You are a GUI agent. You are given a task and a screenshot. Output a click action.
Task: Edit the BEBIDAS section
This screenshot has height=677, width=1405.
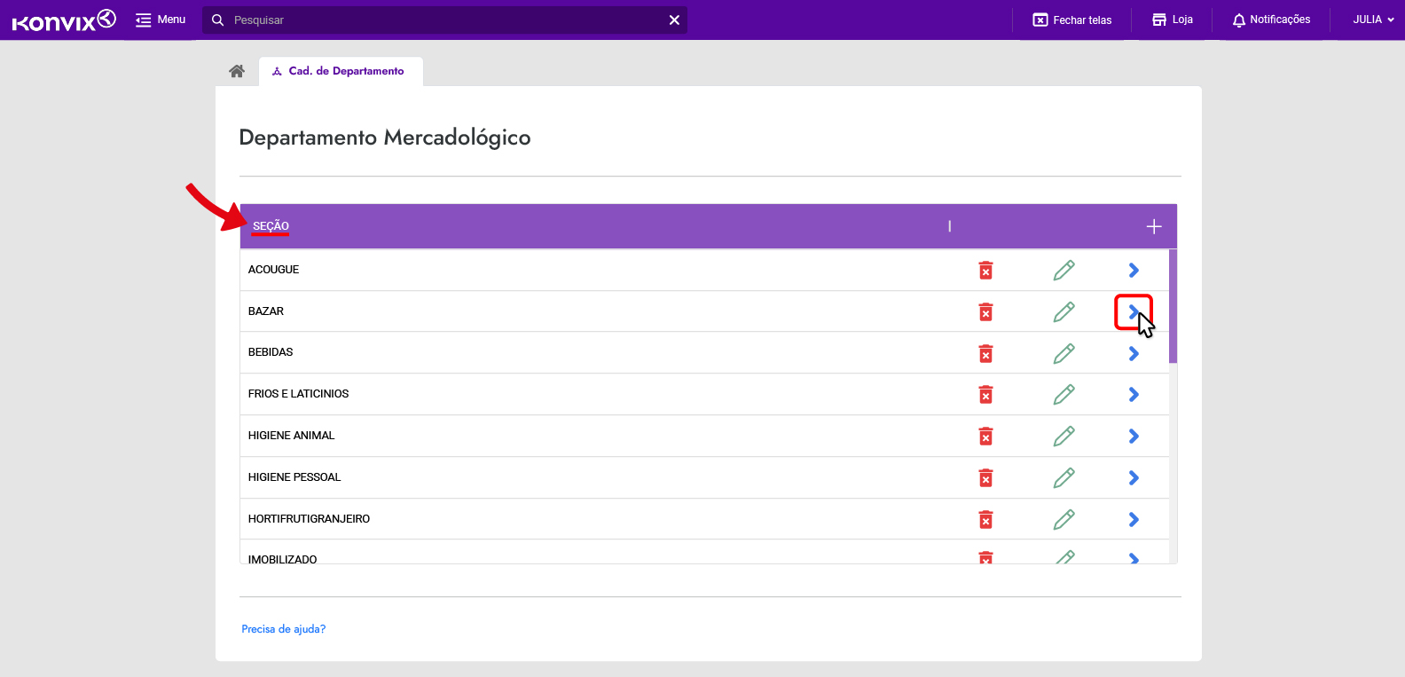point(1064,353)
